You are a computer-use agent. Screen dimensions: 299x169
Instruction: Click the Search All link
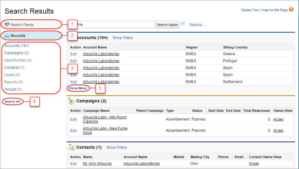click(12, 101)
